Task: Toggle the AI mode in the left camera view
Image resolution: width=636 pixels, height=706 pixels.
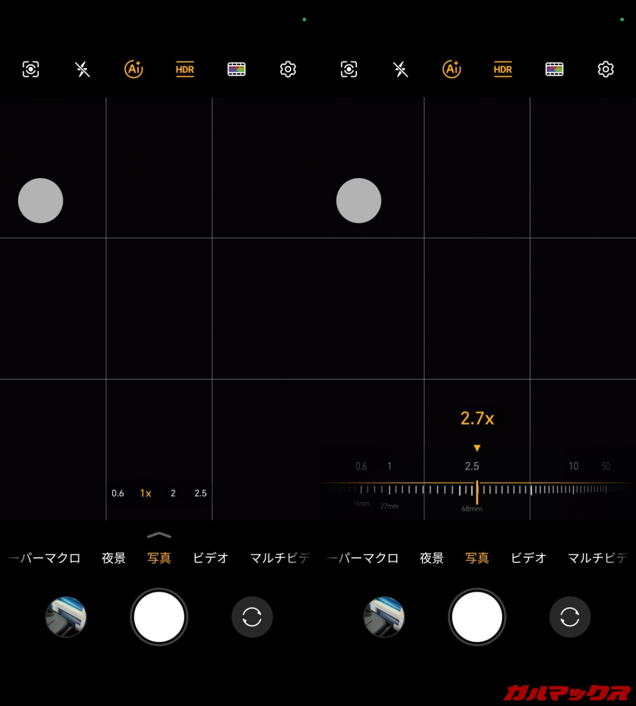Action: 133,69
